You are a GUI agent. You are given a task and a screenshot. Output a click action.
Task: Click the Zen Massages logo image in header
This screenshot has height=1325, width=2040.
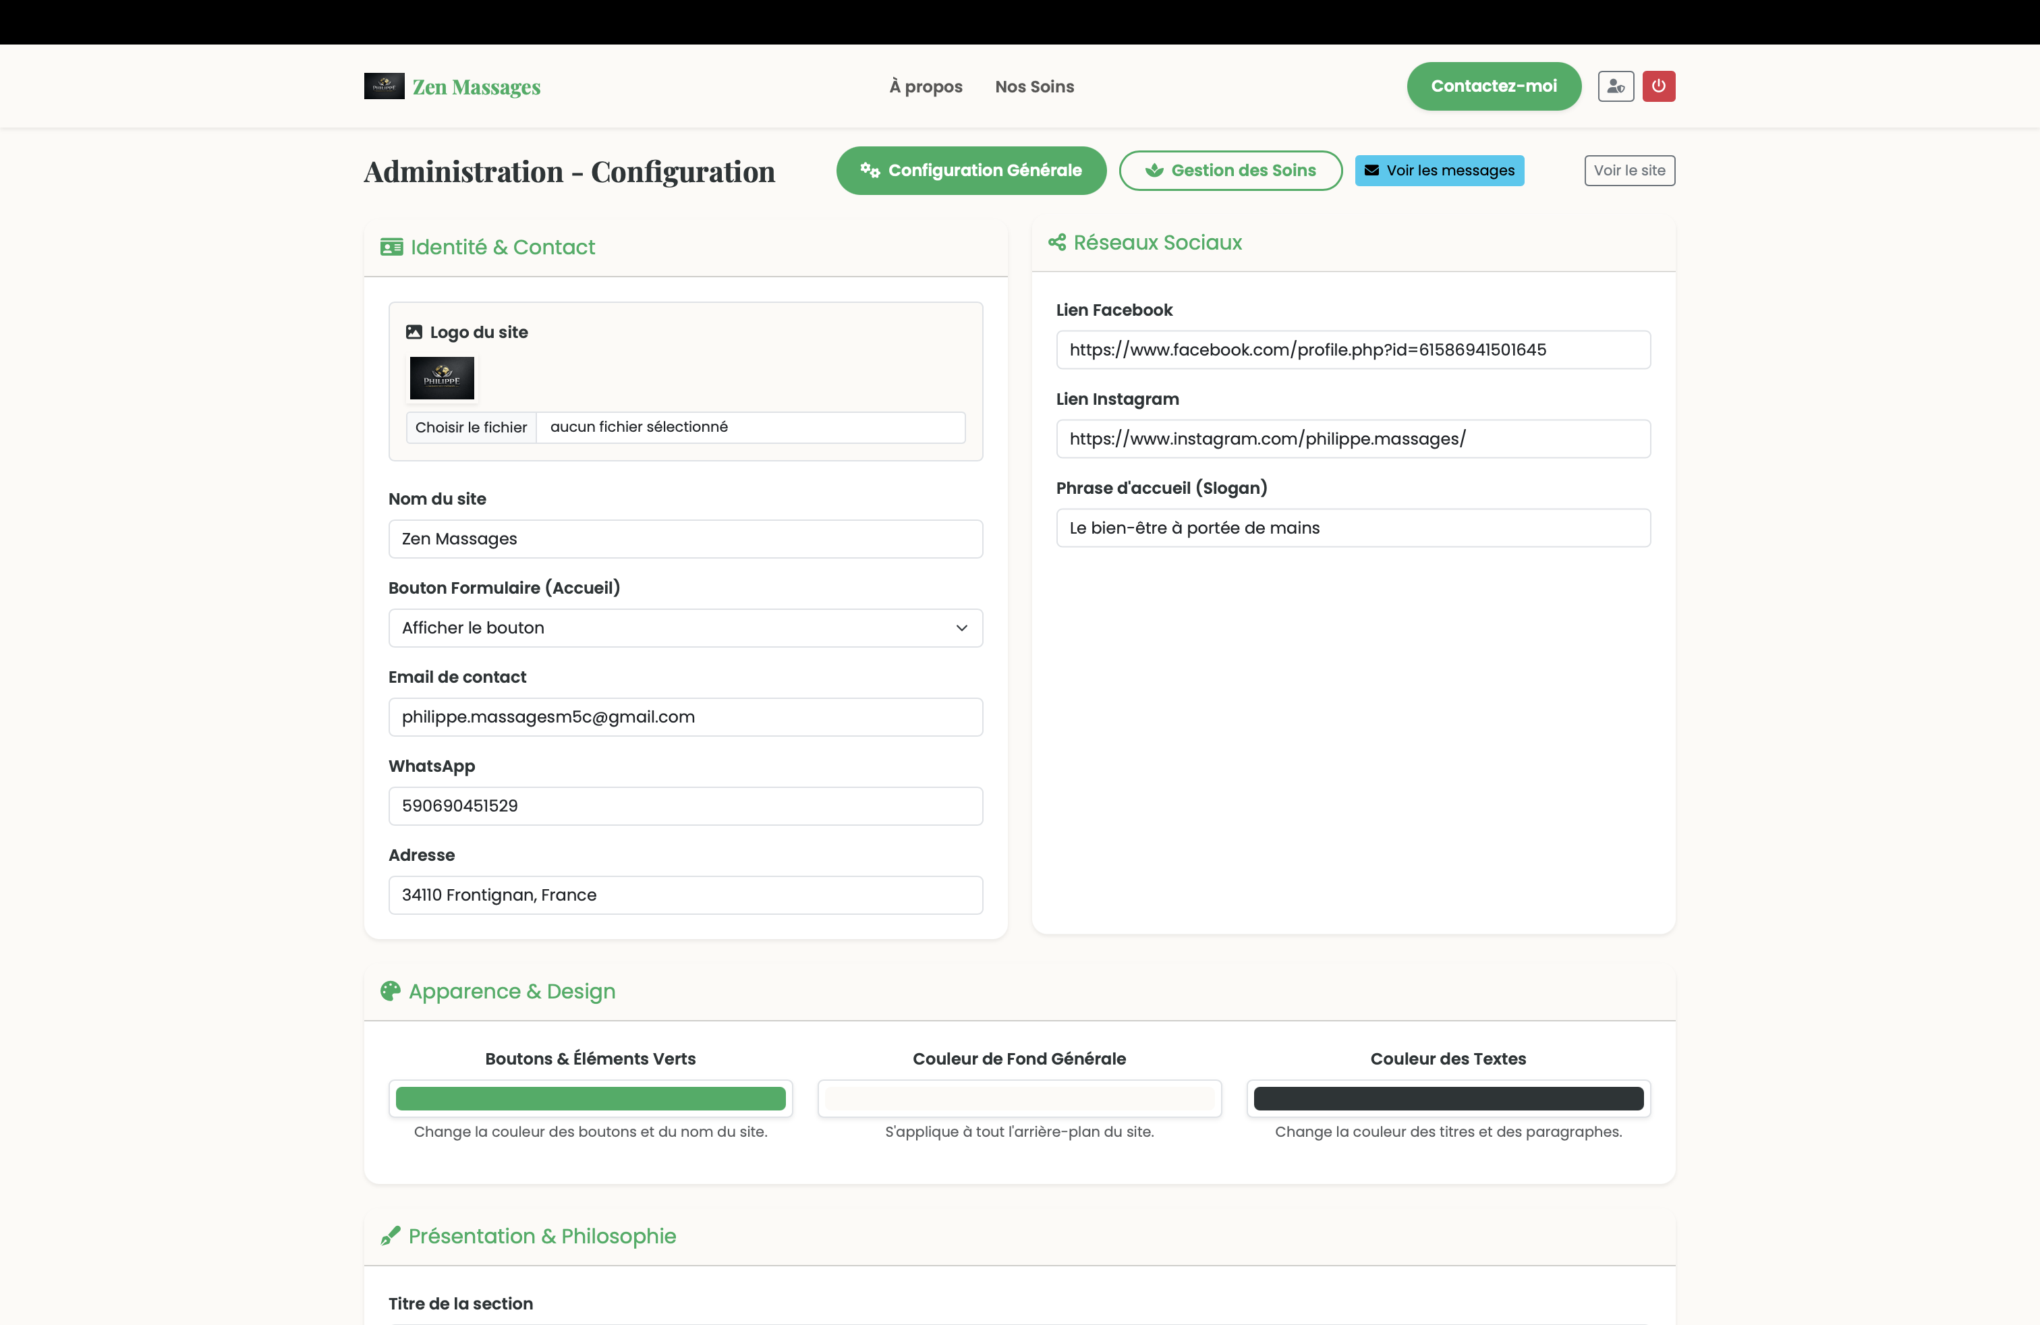[x=384, y=86]
